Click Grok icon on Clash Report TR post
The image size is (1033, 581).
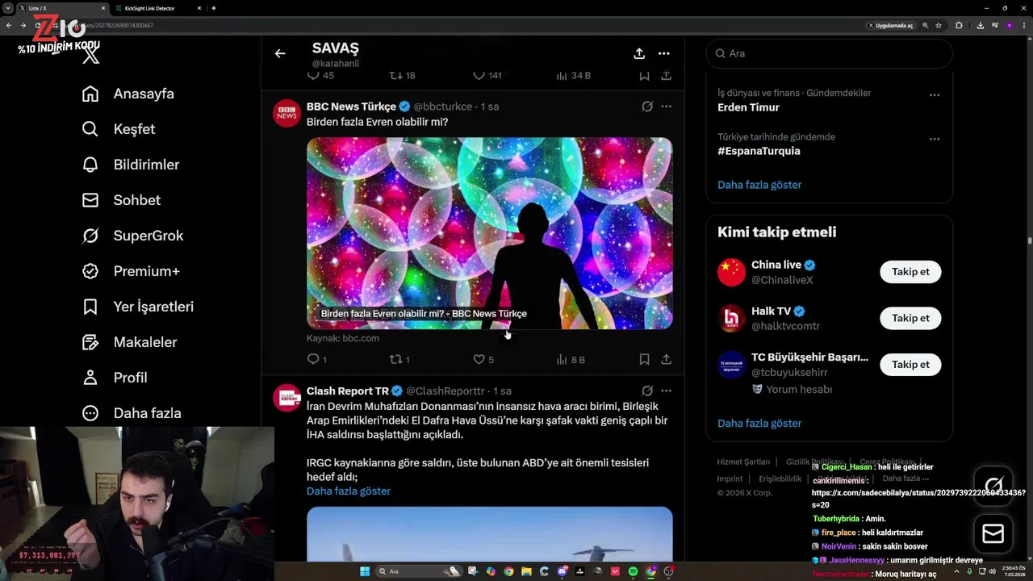(647, 391)
